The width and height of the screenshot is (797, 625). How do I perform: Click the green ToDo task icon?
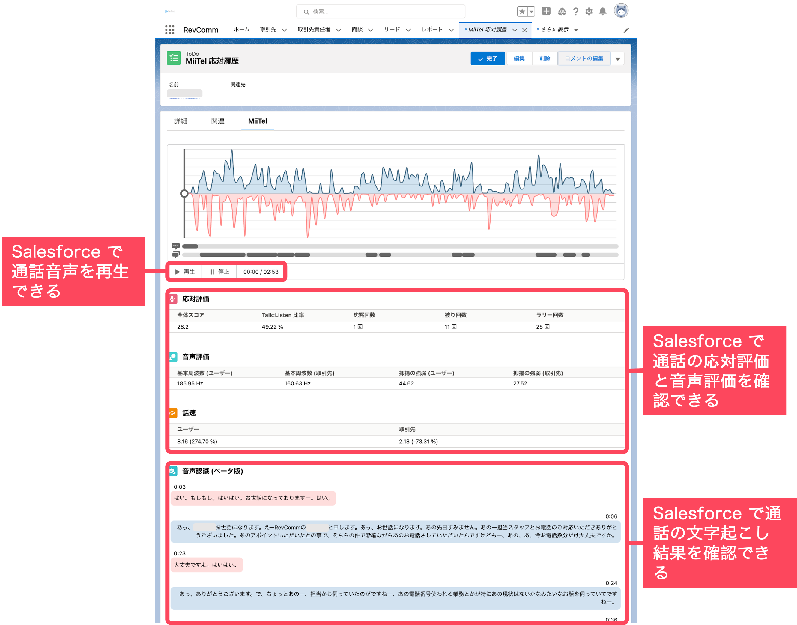point(174,58)
